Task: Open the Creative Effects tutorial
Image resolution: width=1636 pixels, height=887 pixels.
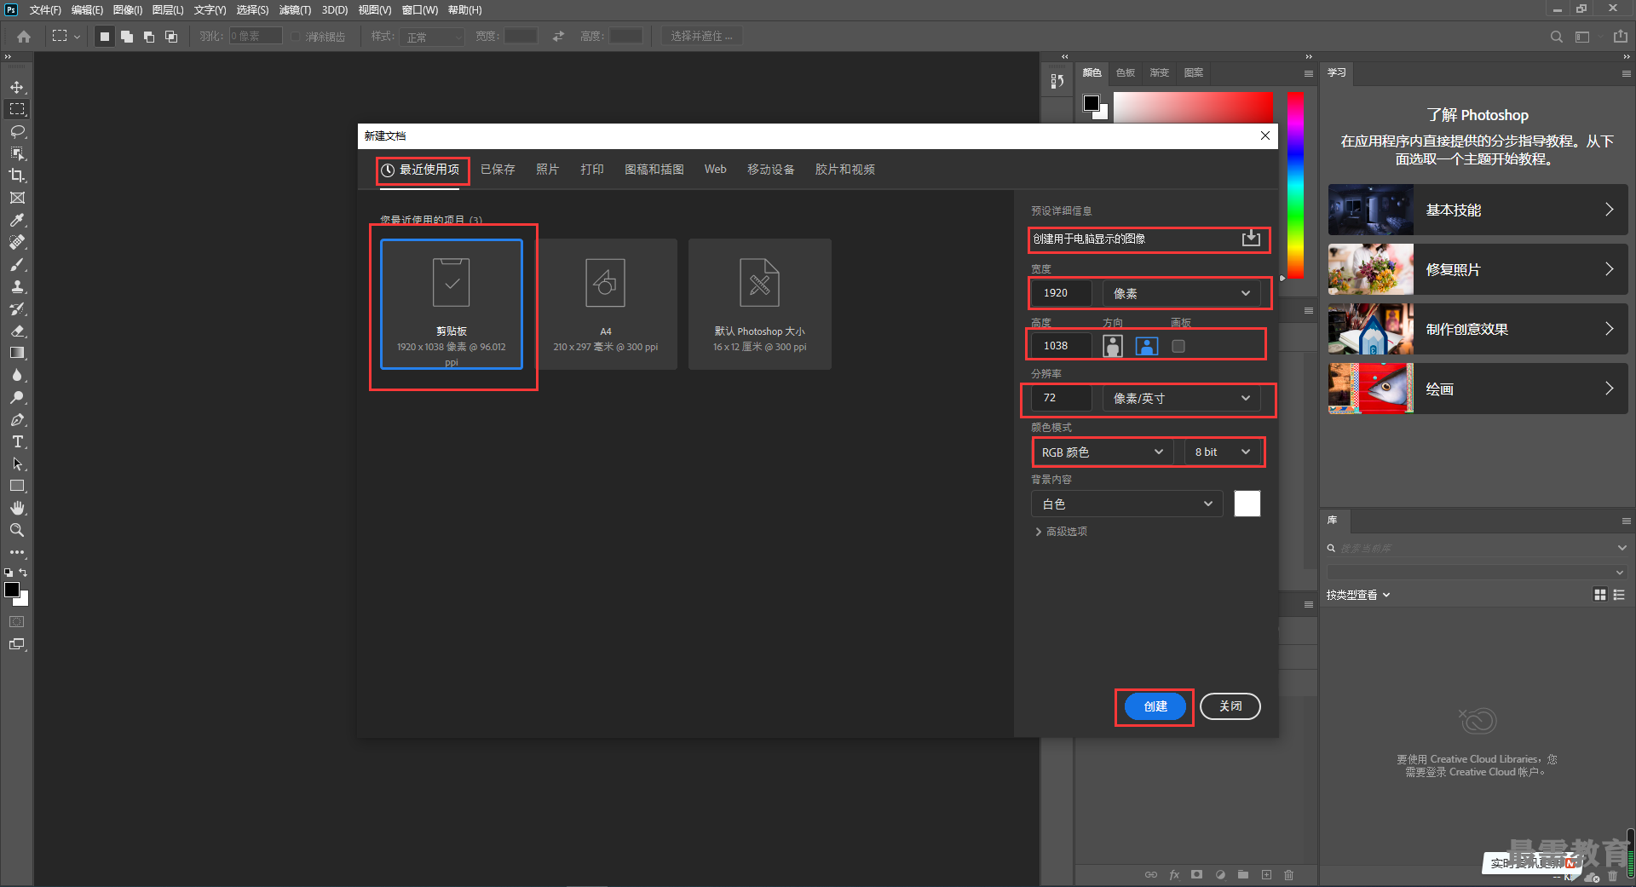Action: [1478, 329]
